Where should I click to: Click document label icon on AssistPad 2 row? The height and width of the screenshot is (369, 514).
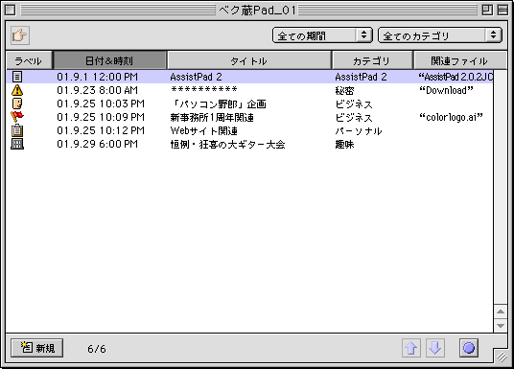[17, 77]
